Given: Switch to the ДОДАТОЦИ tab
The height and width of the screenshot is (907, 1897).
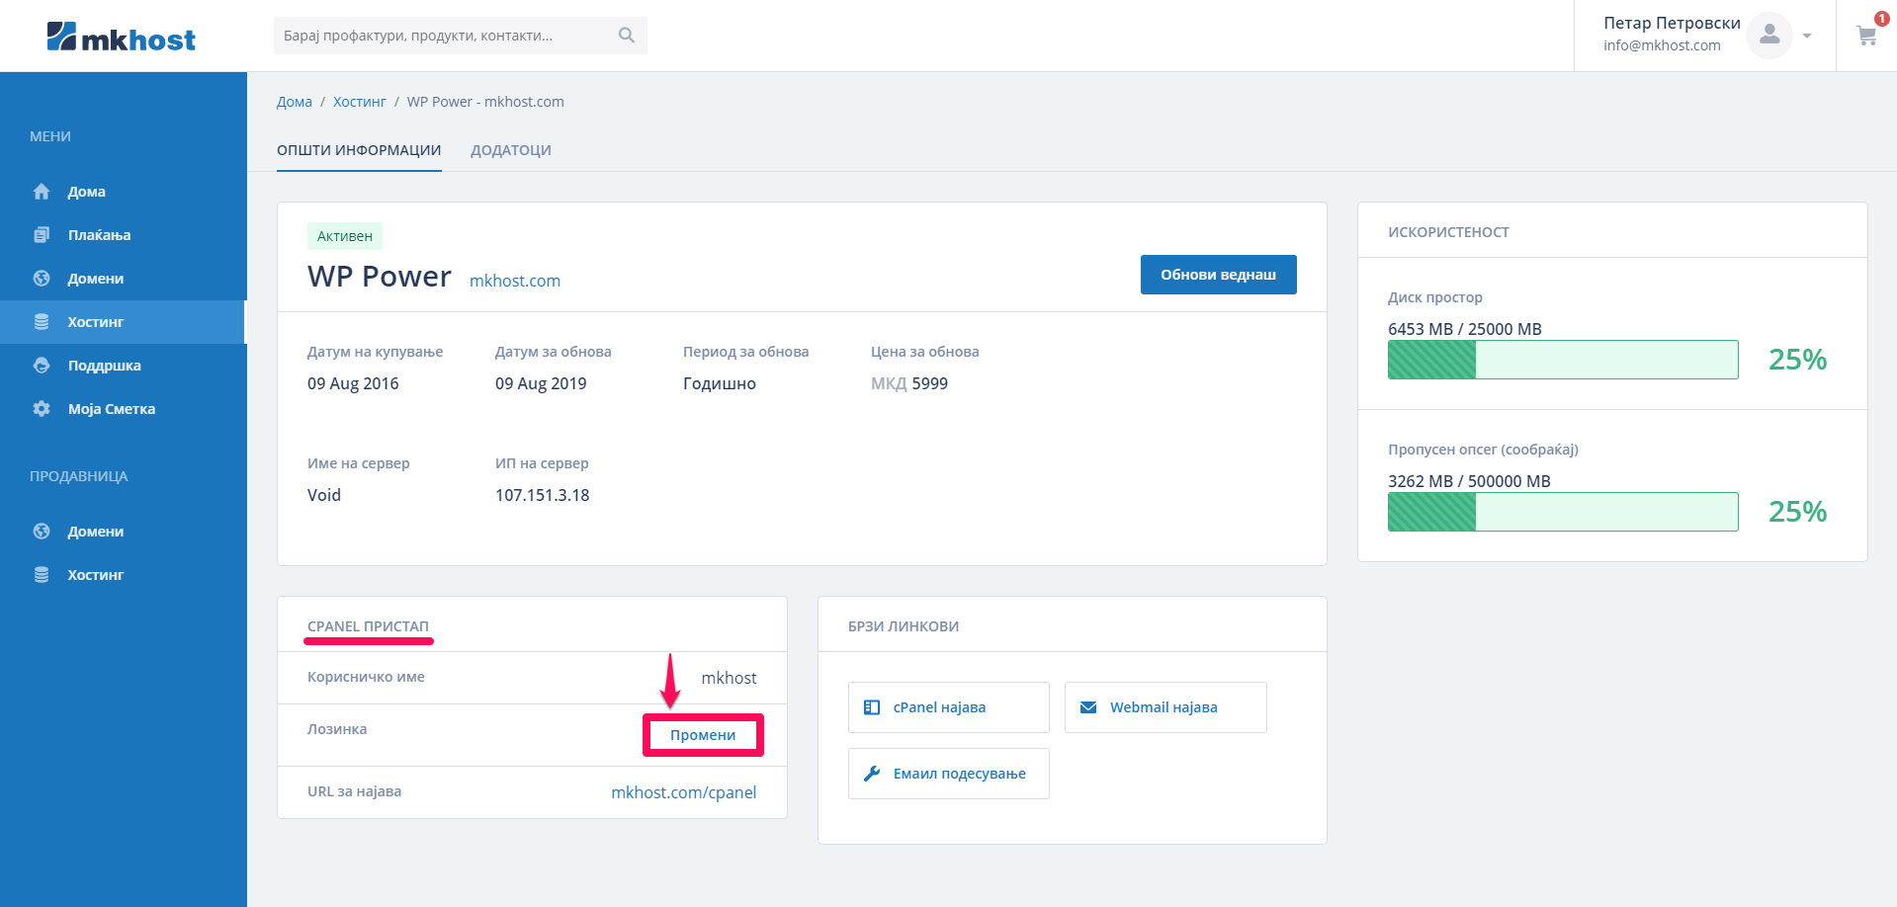Looking at the screenshot, I should click(510, 150).
